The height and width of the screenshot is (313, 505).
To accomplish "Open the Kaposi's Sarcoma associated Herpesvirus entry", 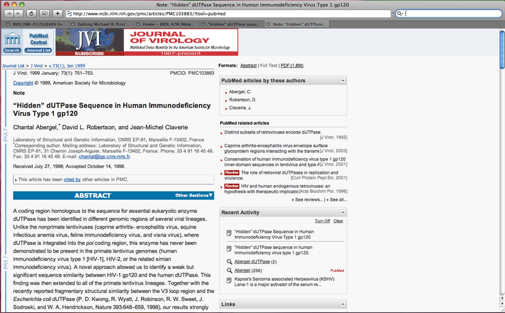I will 285,282.
